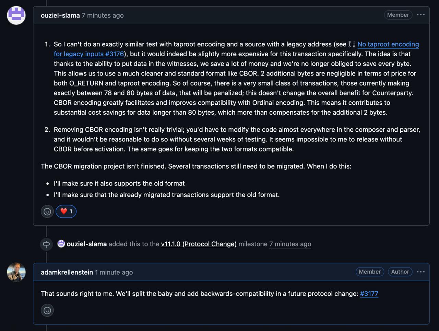439x331 pixels.
Task: Click the '1 minute ago' comment timestamp
Action: tap(114, 272)
